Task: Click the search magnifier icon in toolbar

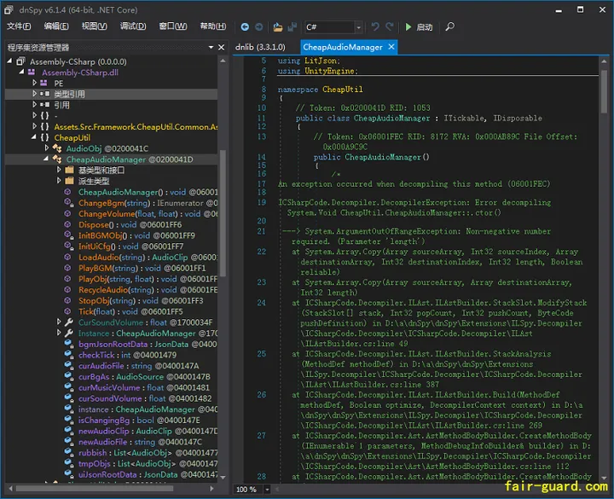Action: coord(450,27)
